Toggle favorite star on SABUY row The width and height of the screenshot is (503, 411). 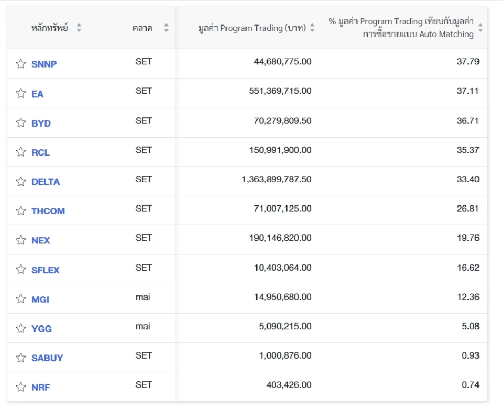point(21,358)
